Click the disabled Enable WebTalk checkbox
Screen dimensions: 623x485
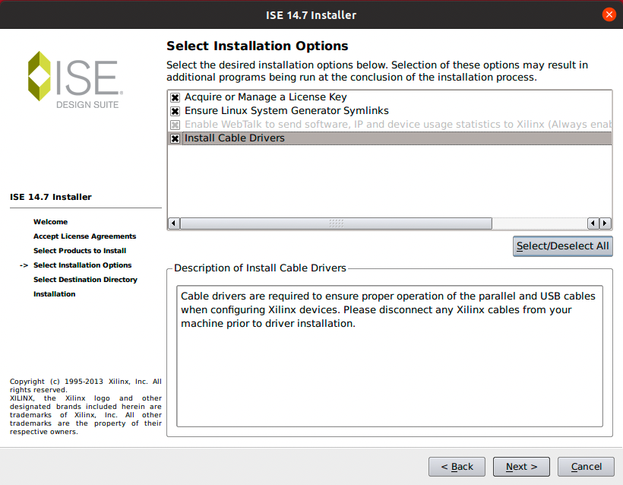click(x=175, y=125)
